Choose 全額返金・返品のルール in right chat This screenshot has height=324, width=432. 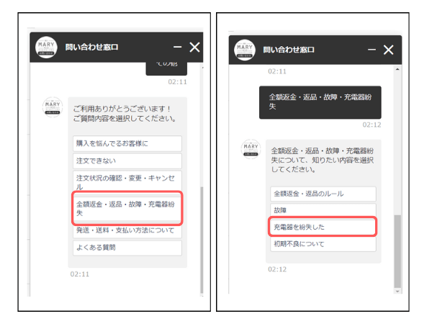(323, 194)
